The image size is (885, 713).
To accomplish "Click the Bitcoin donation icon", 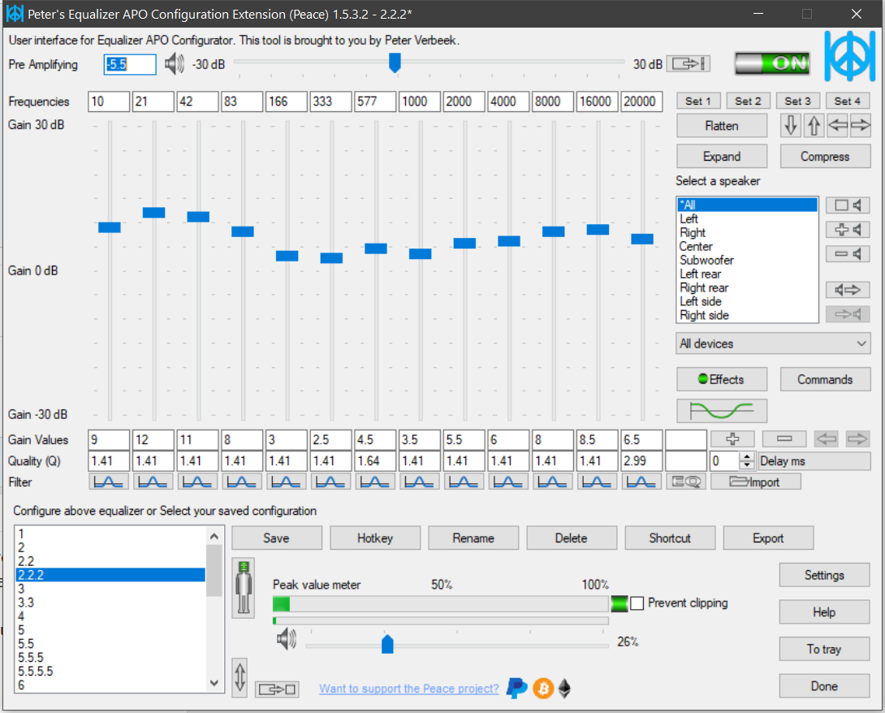I will click(x=543, y=688).
